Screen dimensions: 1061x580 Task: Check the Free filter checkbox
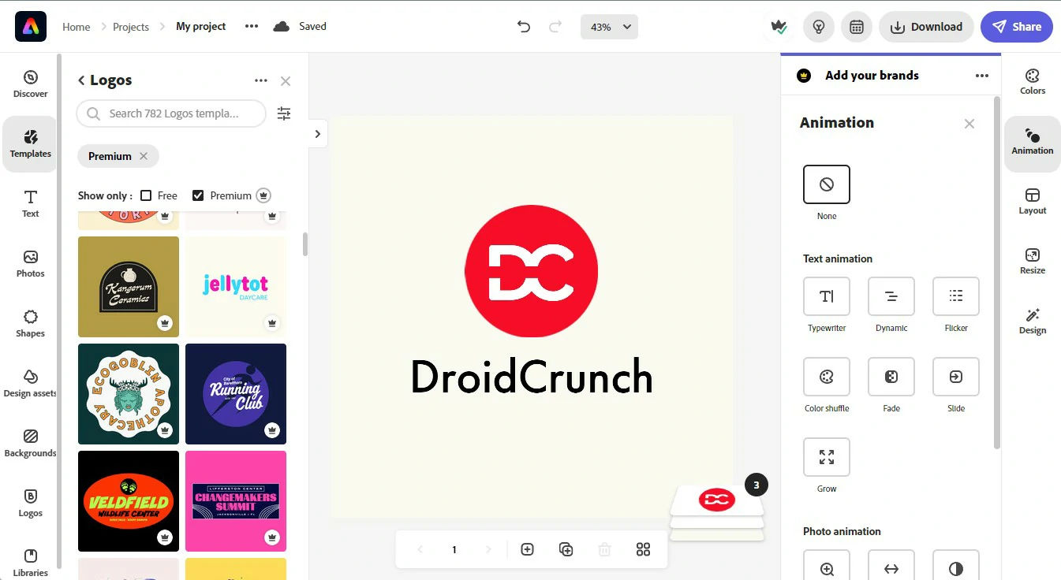click(146, 195)
